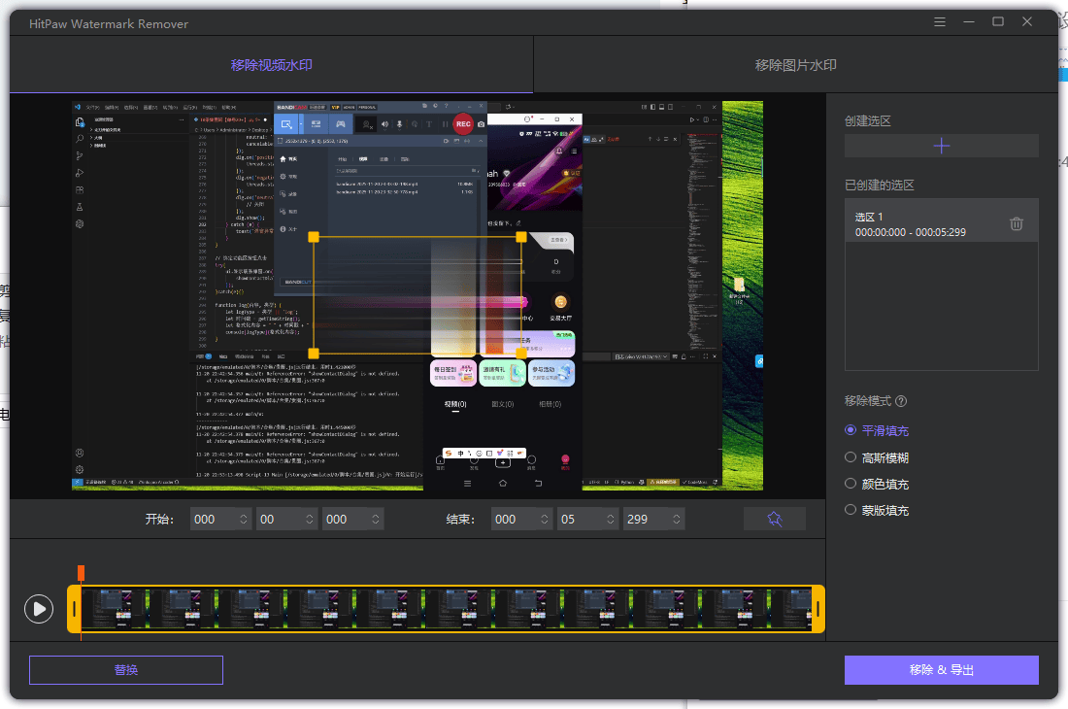Click the orange playhead marker on timeline

coord(82,573)
